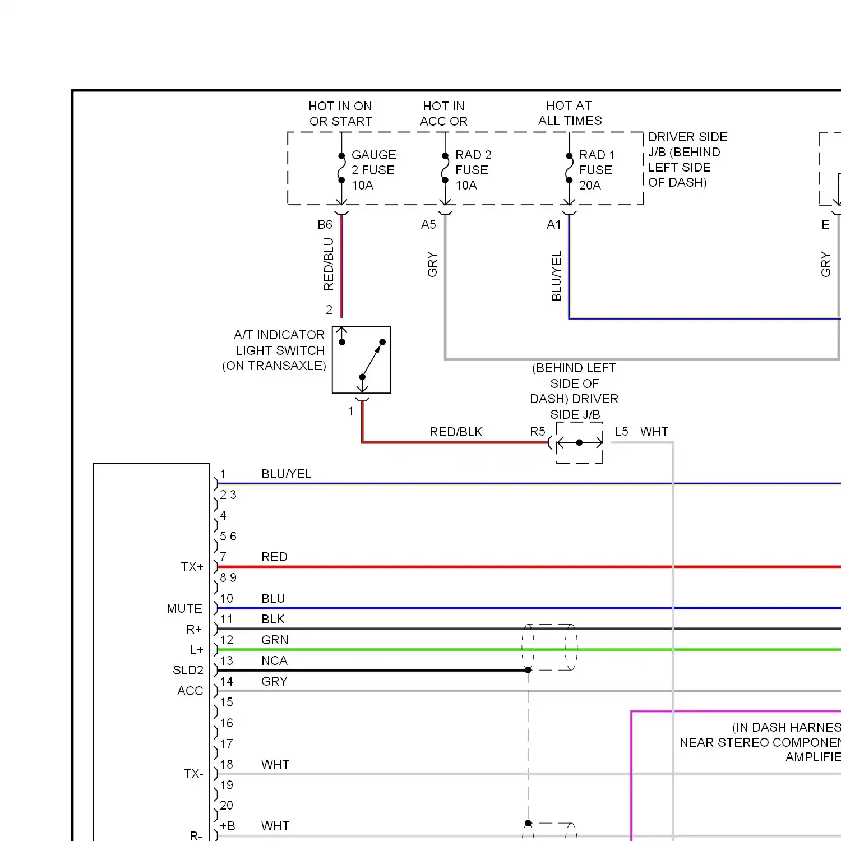841x841 pixels.
Task: Click the L5 terminal label
Action: (x=621, y=431)
